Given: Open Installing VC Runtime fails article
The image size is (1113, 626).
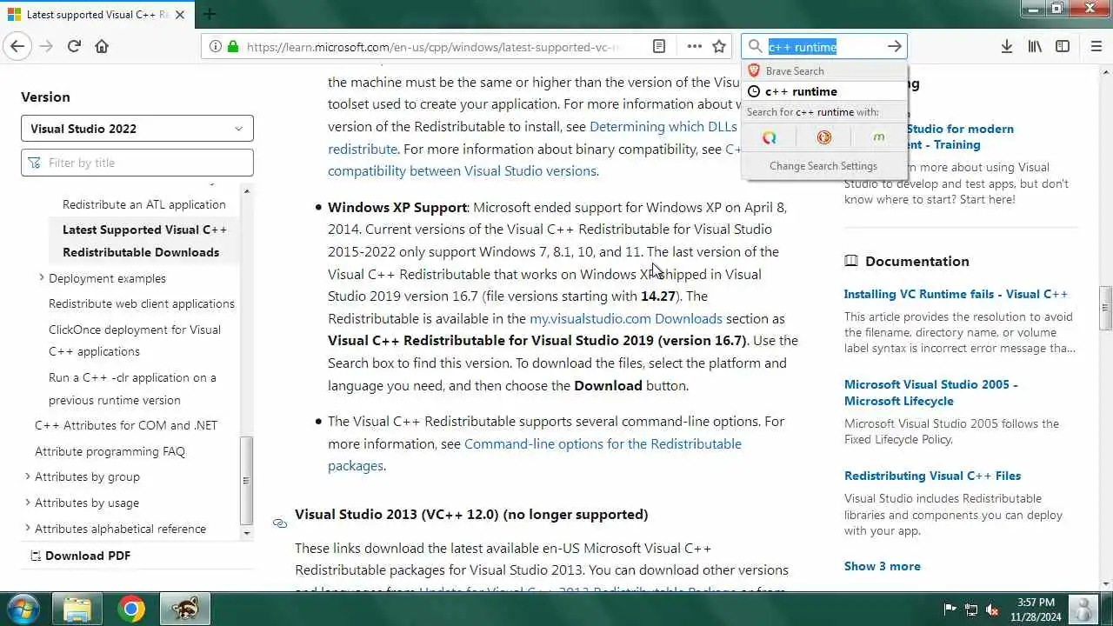Looking at the screenshot, I should 956,294.
